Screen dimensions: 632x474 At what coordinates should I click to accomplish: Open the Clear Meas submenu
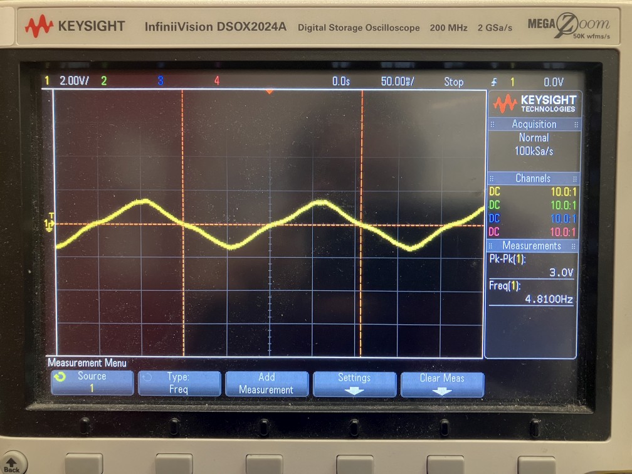click(x=442, y=383)
